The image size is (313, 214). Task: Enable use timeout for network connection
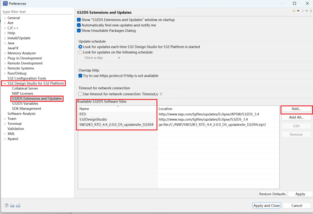point(80,94)
